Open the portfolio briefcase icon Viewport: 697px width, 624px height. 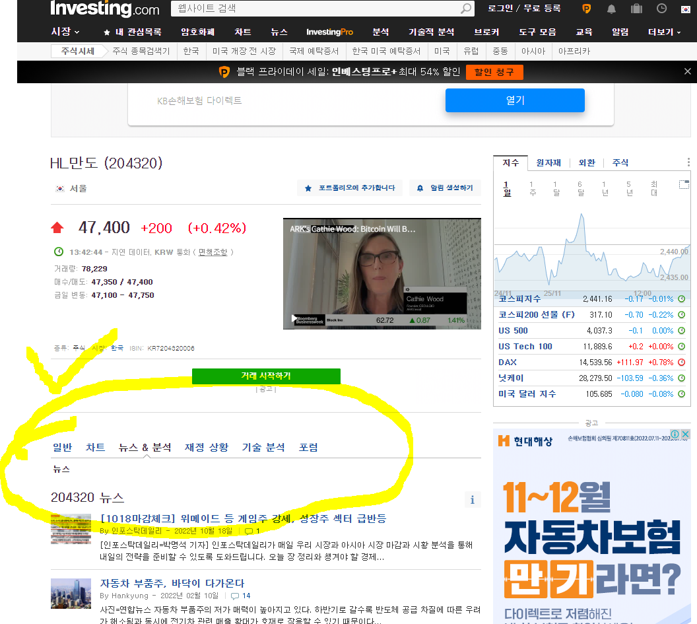click(x=636, y=9)
